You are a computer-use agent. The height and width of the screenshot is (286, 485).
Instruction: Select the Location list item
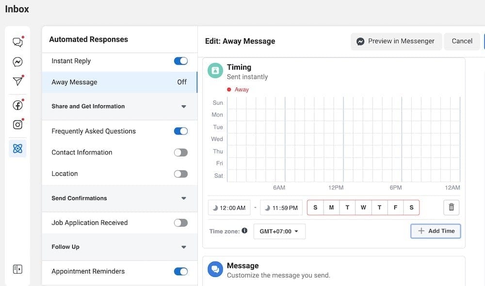[119, 174]
